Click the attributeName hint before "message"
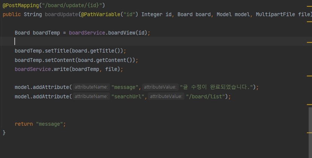The width and height of the screenshot is (312, 158). pyautogui.click(x=91, y=87)
